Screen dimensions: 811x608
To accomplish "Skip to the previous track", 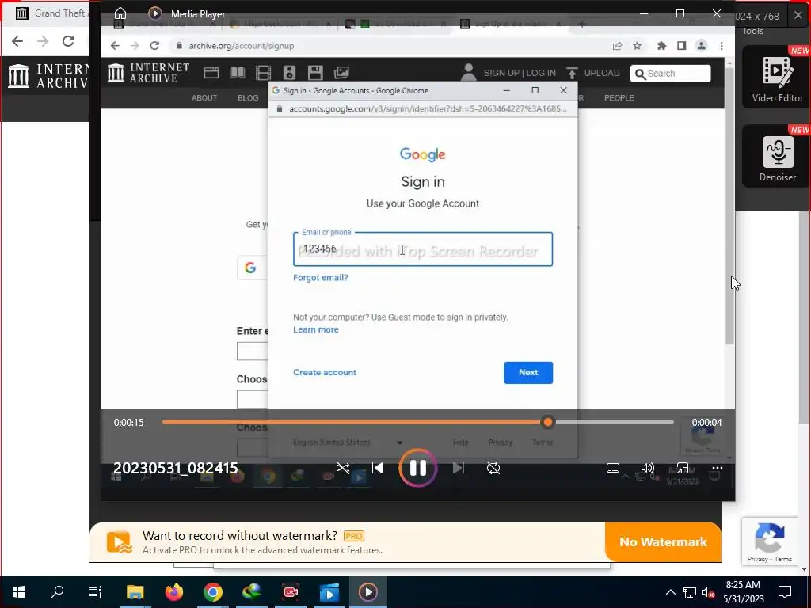I will tap(378, 468).
